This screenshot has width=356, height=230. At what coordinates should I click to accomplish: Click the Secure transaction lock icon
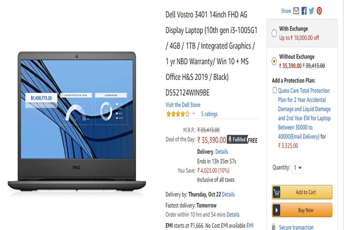tap(273, 227)
